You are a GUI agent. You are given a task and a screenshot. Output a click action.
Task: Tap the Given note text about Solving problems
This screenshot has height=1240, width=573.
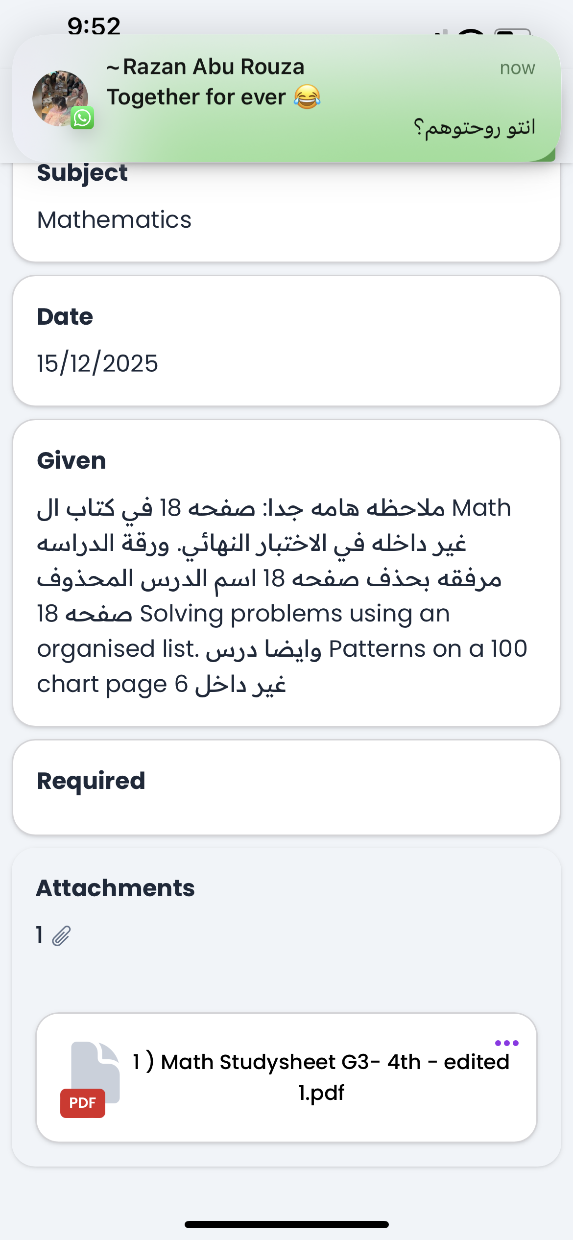282,596
